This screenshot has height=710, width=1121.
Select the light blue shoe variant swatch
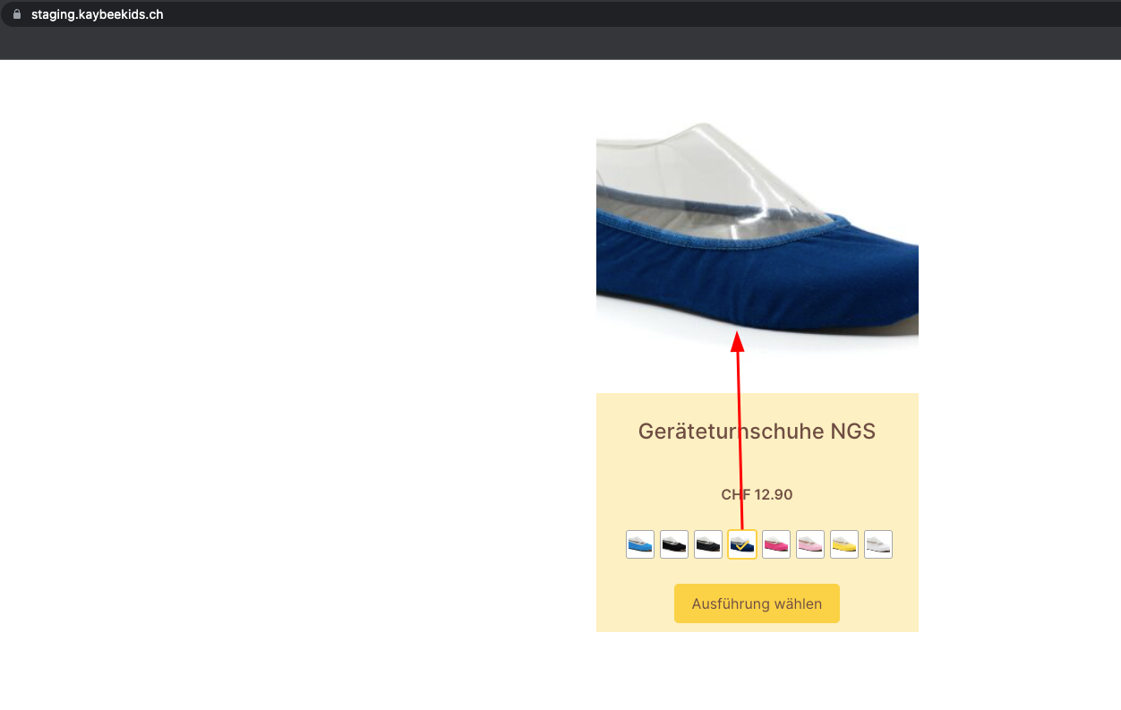coord(640,544)
